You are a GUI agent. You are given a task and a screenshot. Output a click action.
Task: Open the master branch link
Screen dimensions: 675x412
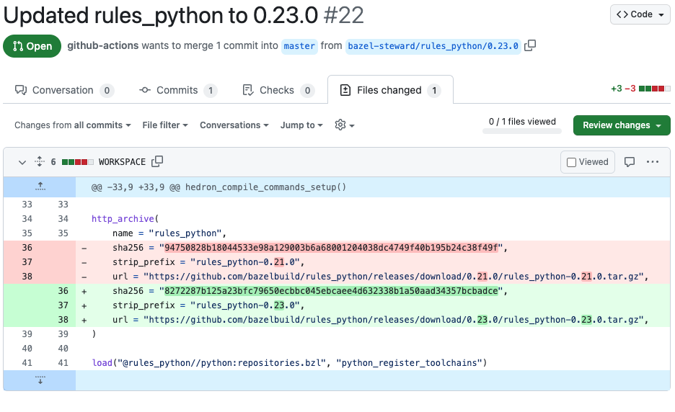tap(299, 46)
